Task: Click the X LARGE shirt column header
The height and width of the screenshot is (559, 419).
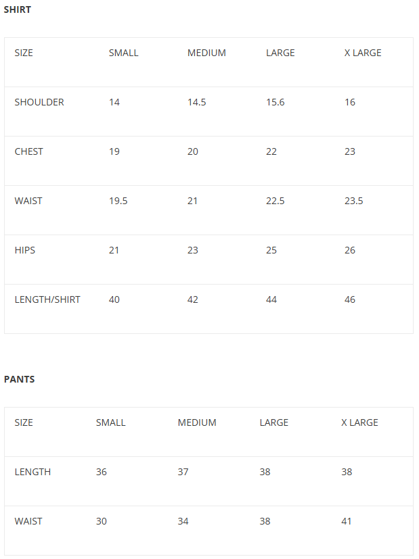Action: 363,53
